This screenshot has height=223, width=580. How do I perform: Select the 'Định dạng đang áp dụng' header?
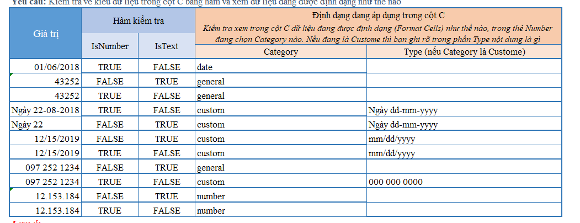click(x=378, y=26)
